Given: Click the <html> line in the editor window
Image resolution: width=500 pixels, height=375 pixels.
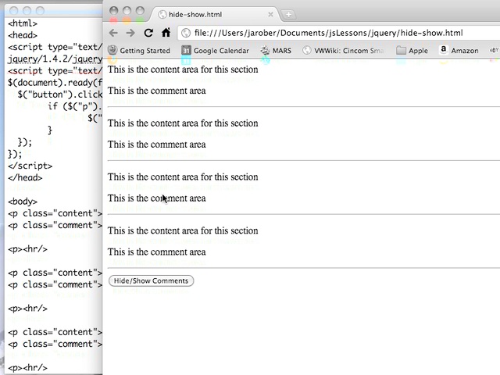Looking at the screenshot, I should click(23, 23).
